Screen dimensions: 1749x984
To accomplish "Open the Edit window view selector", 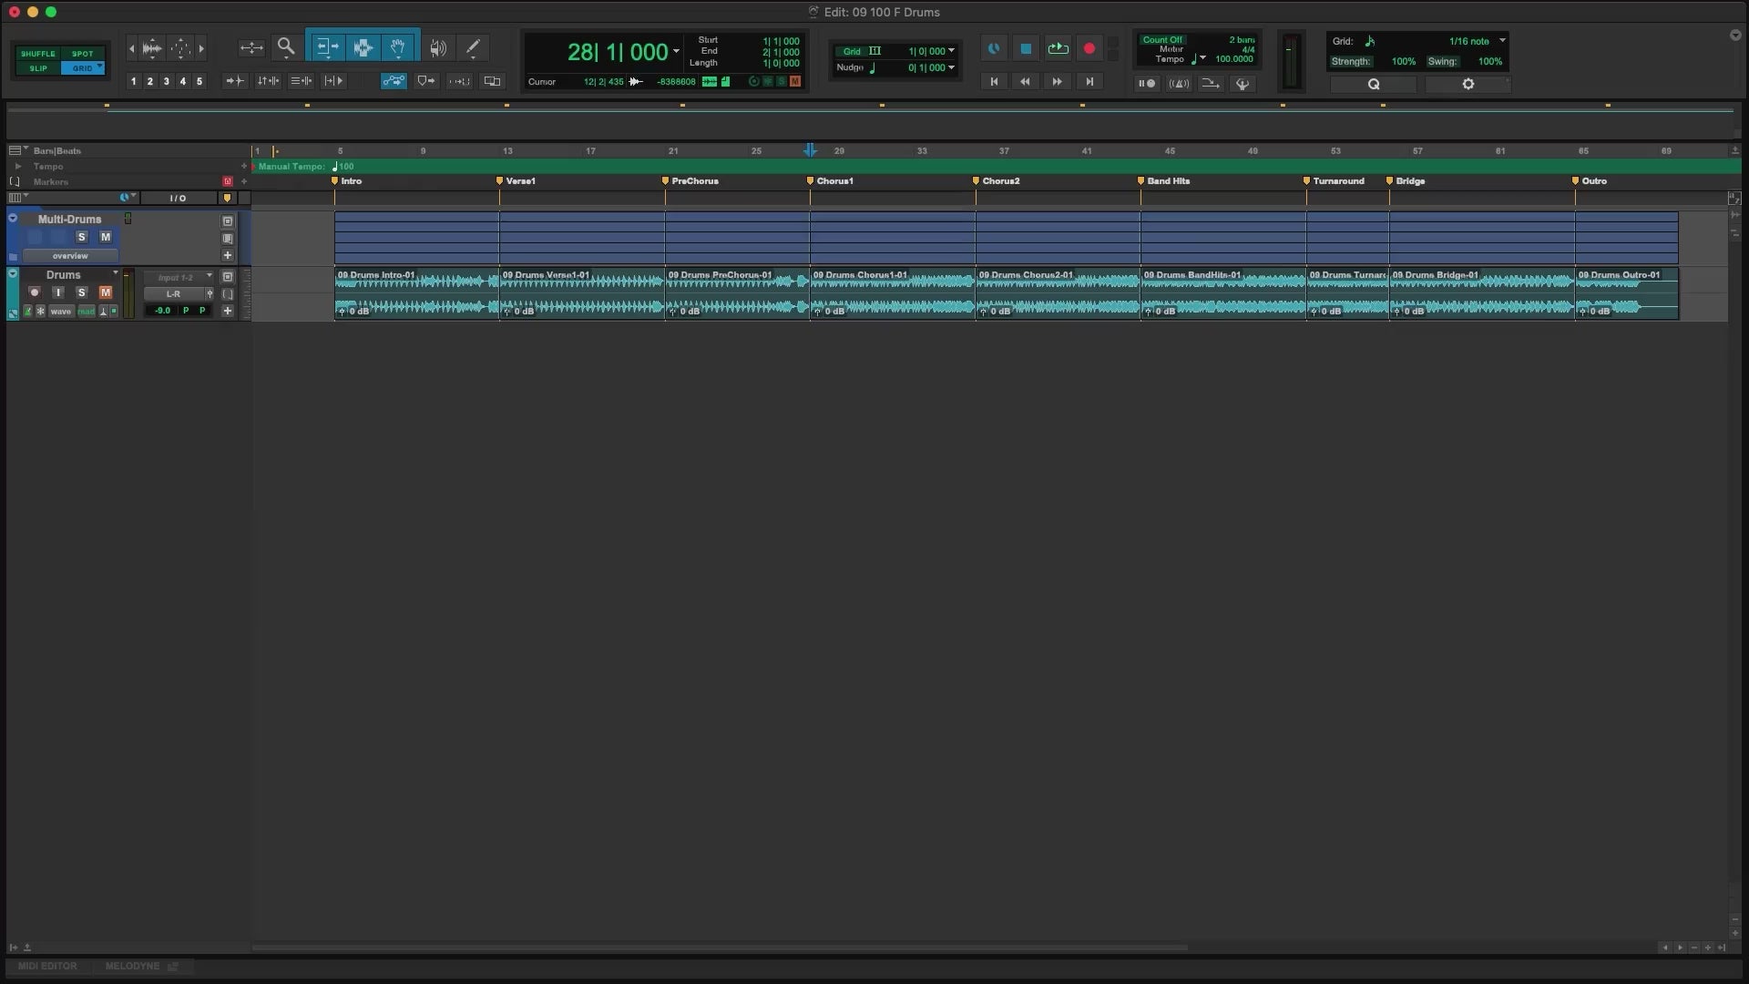I will click(16, 198).
